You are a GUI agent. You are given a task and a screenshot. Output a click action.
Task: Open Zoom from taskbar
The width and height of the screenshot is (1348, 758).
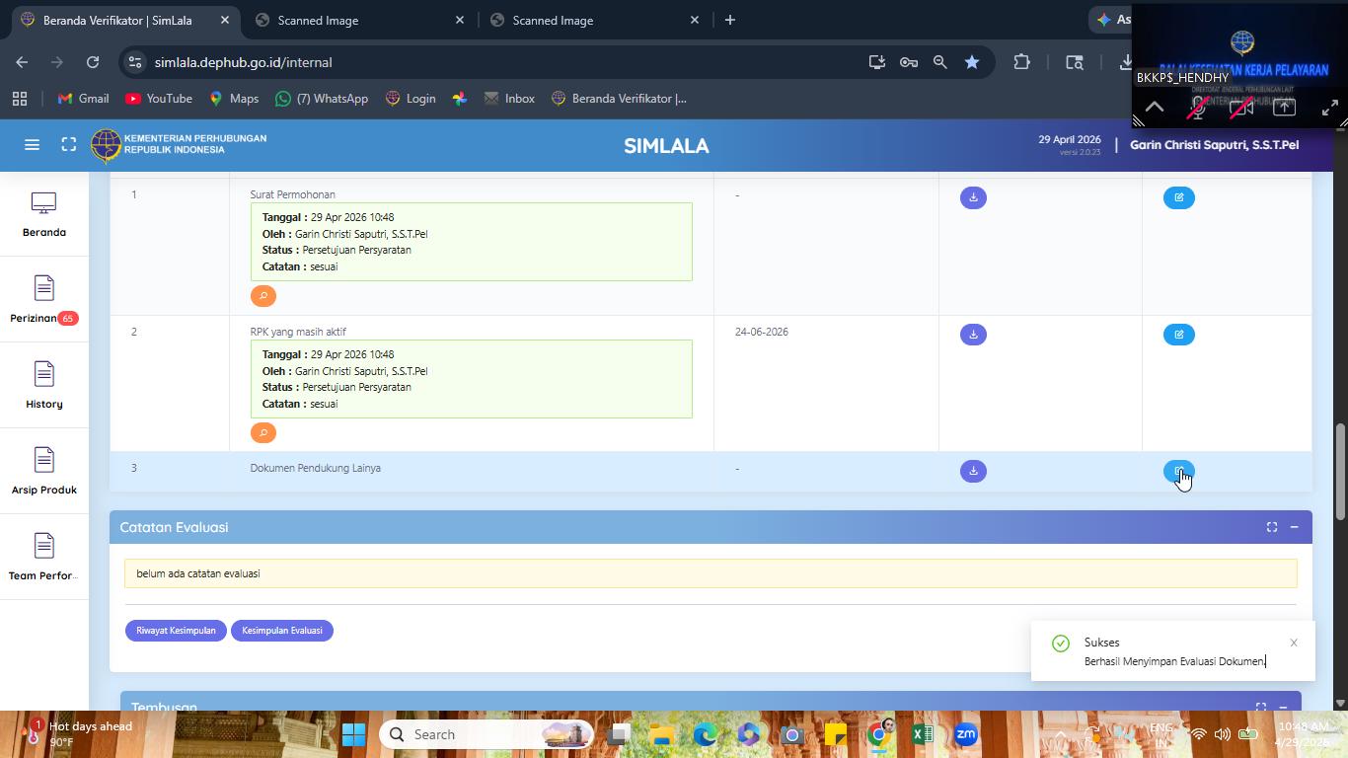coord(965,734)
